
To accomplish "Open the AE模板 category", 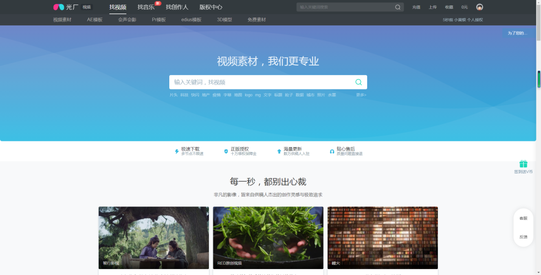I will (x=95, y=19).
